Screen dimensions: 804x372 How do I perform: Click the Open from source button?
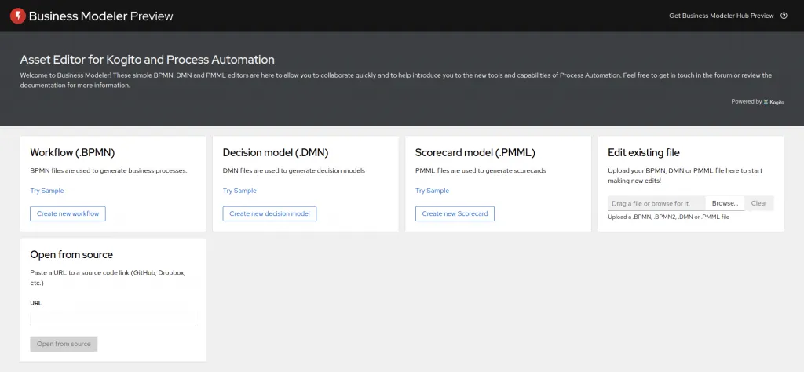64,344
